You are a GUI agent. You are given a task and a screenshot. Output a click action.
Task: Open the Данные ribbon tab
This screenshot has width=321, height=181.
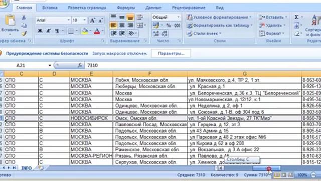[153, 8]
